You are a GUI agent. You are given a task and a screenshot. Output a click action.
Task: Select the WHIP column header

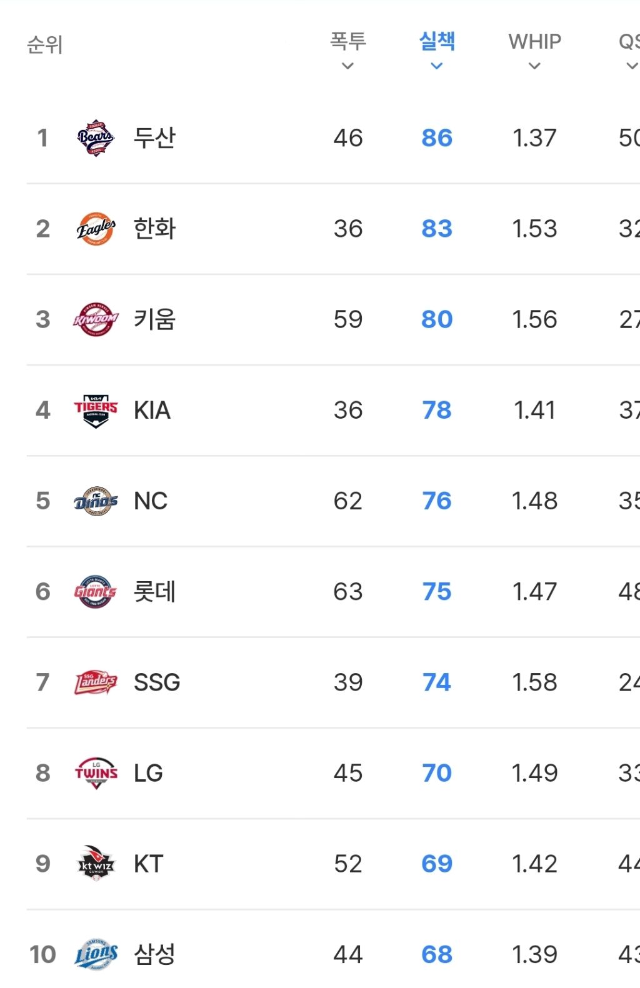[x=534, y=41]
